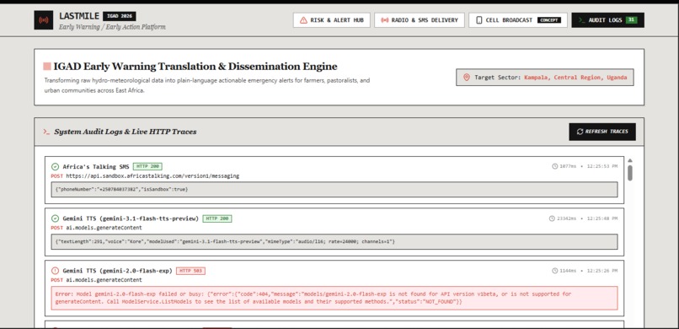Click the terminal prompt icon in Audit Logs
The image size is (679, 329).
click(582, 20)
